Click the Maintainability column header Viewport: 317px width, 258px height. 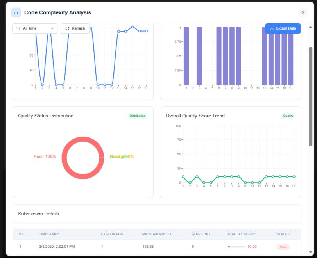[157, 234]
